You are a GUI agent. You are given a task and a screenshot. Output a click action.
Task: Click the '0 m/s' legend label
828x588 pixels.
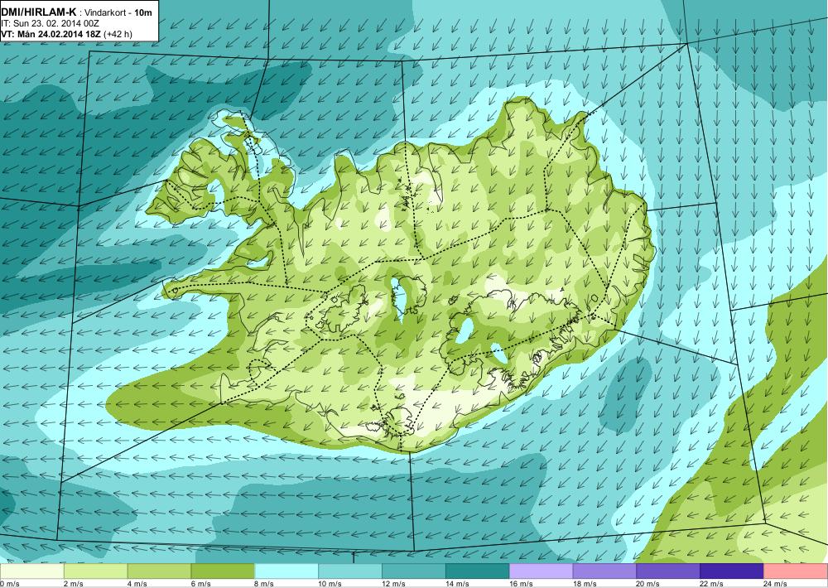click(10, 584)
